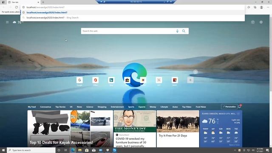Open Task View on taskbar
This screenshot has width=272, height=153.
point(66,150)
